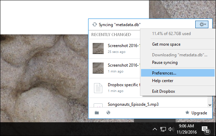Click the Syncing "metadata.db" status text
The image size is (216, 136).
tap(120, 25)
